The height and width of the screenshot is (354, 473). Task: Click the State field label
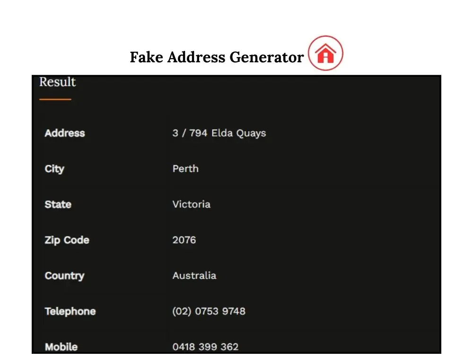click(x=58, y=204)
